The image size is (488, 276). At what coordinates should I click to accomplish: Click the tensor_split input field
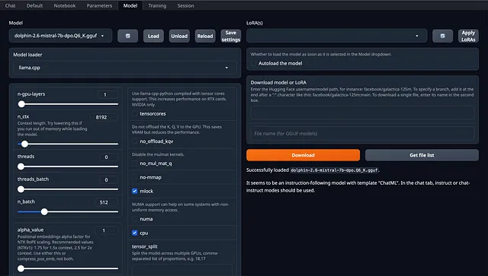182,270
